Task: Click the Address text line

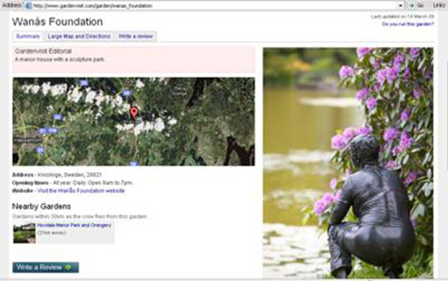Action: pos(57,175)
